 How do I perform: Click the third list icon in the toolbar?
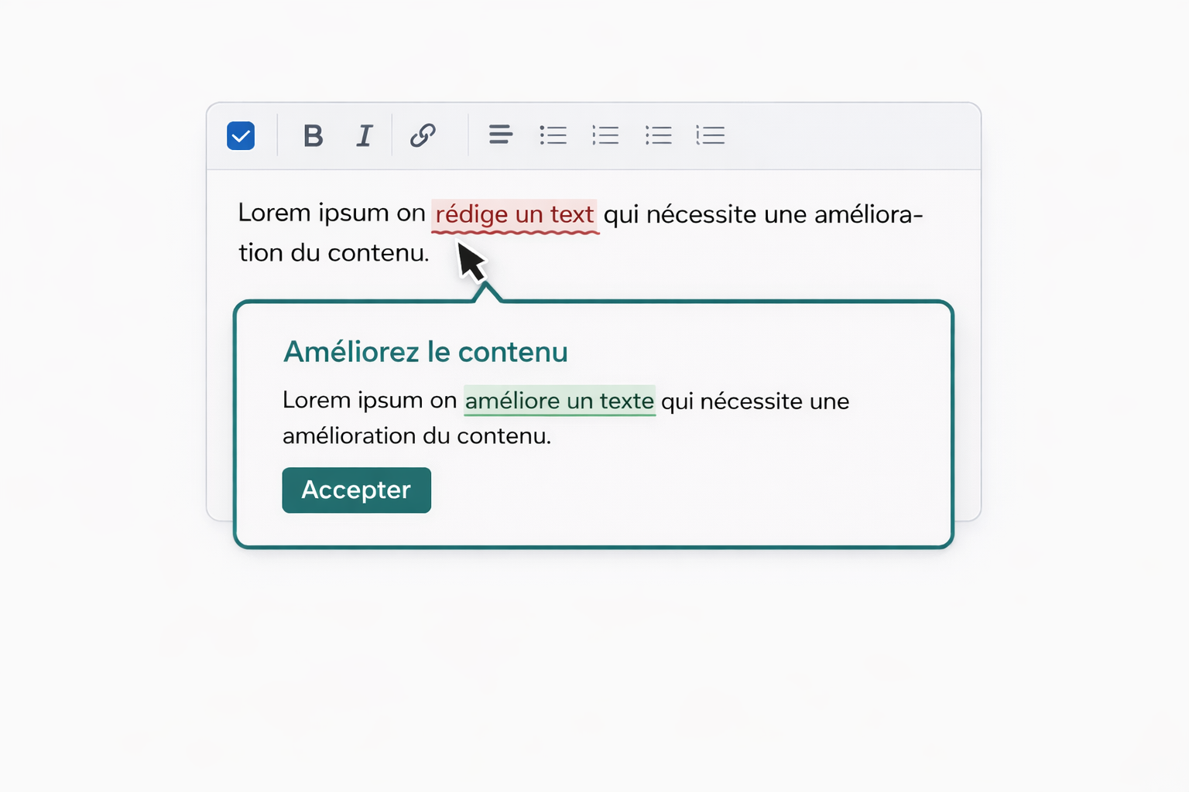click(x=658, y=135)
